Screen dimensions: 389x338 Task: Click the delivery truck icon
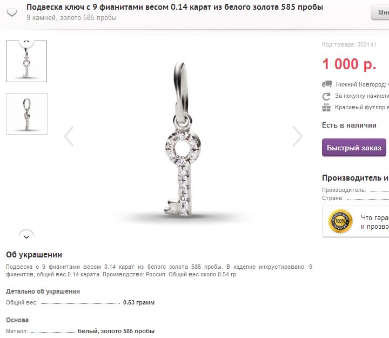[327, 84]
